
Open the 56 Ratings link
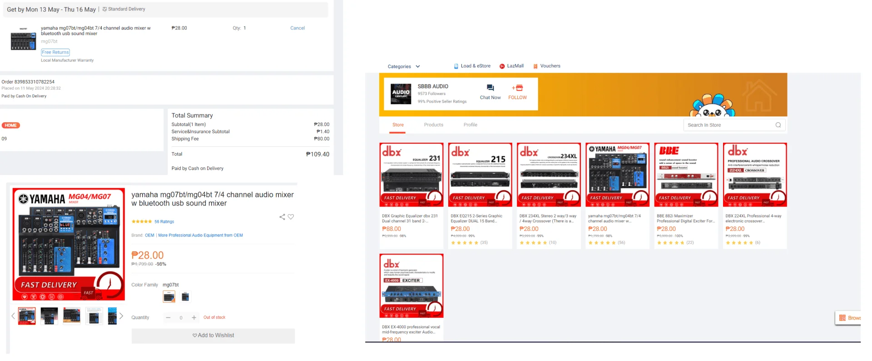point(164,222)
